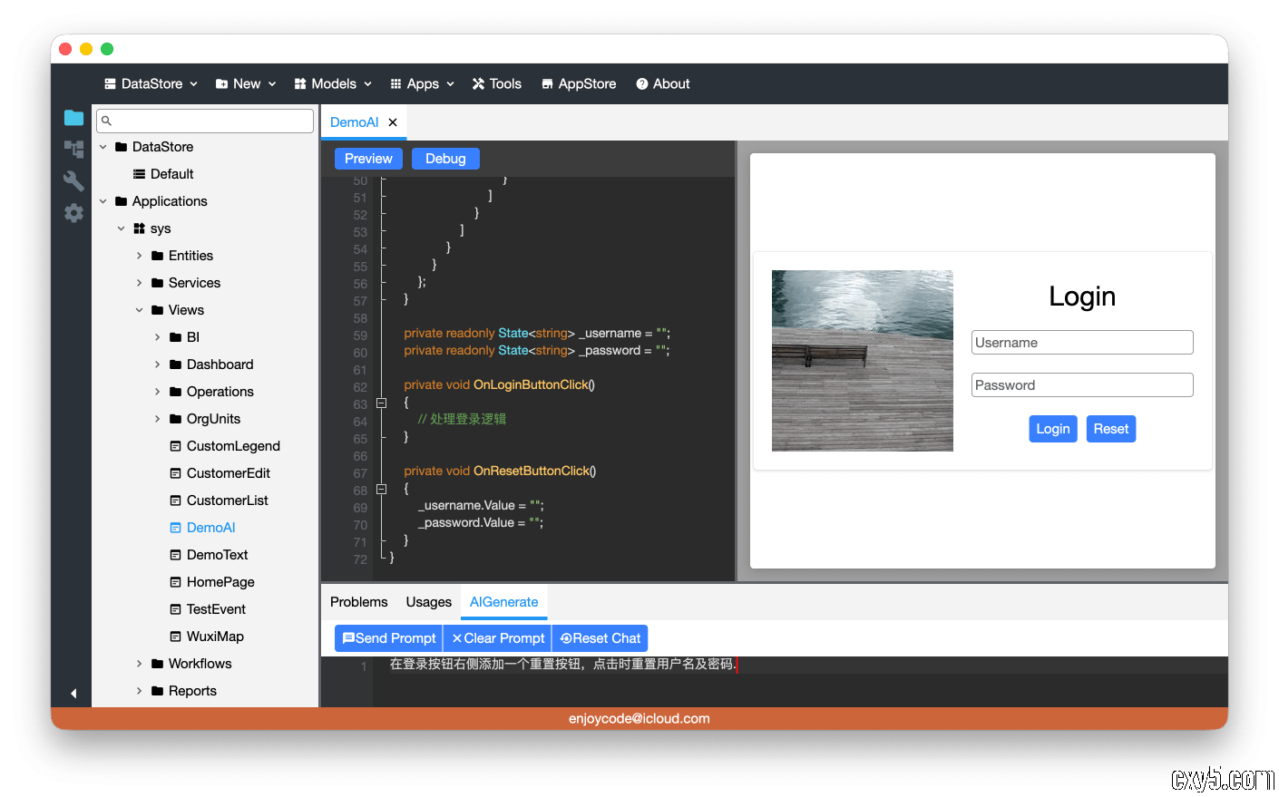Click the Send Prompt button
The width and height of the screenshot is (1279, 797).
(388, 638)
